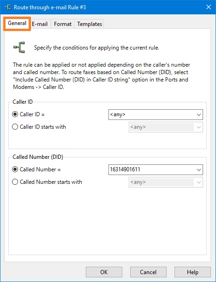
Task: Choose 'Caller ID starts with' option
Action: (x=15, y=127)
